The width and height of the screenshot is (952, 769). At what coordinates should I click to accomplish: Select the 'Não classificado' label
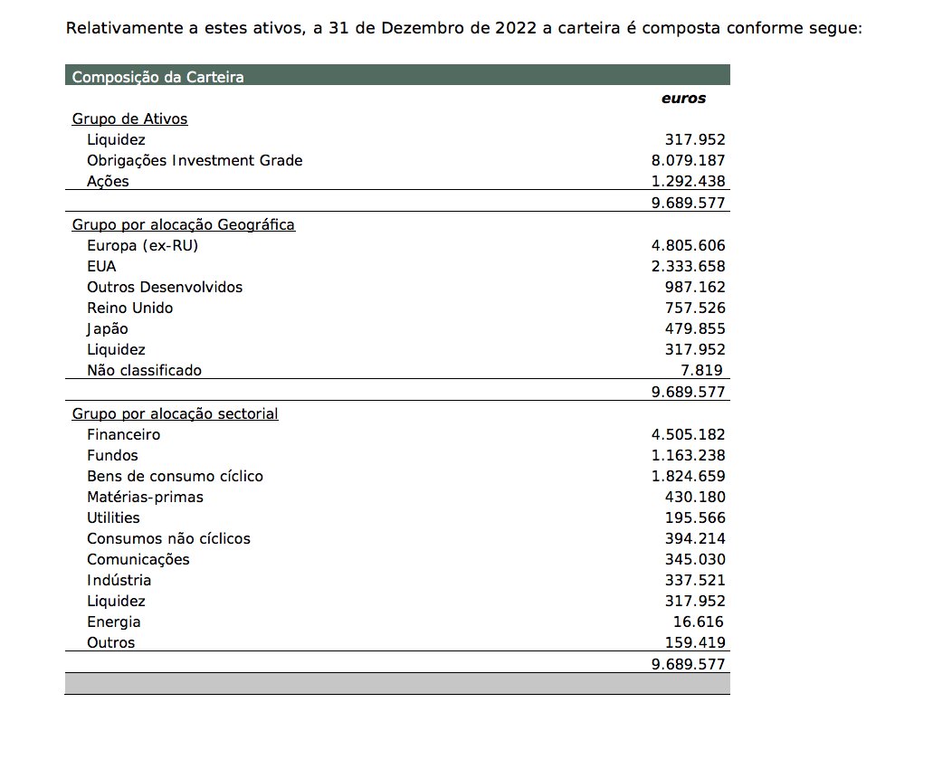click(144, 370)
